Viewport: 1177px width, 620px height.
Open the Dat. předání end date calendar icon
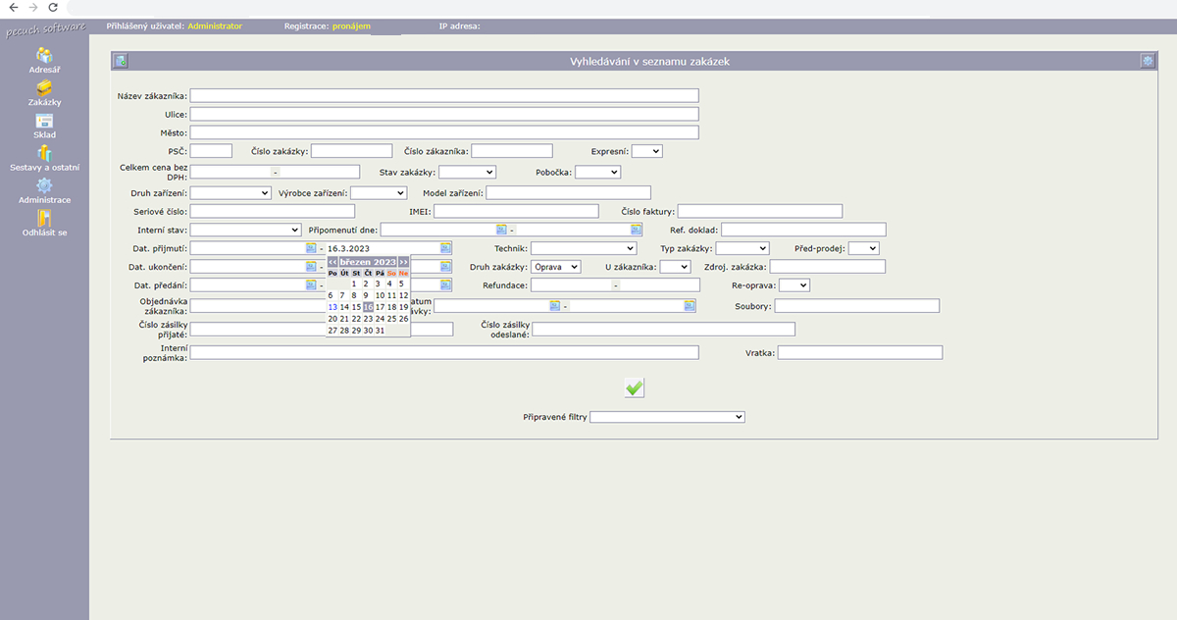pos(446,285)
